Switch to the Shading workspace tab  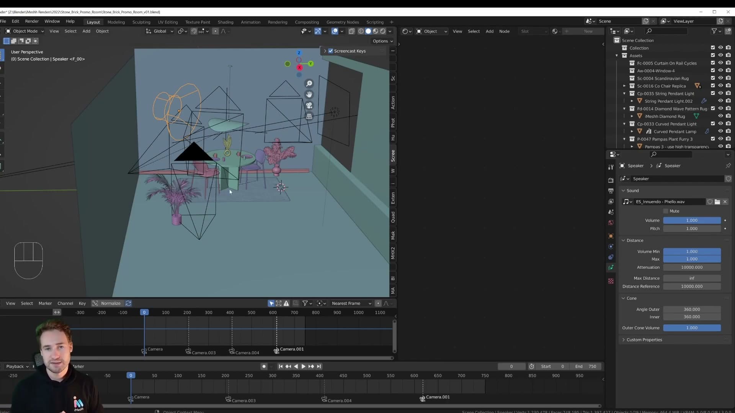tap(225, 22)
